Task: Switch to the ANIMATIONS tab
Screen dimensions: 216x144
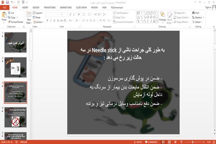Action: pos(66,8)
